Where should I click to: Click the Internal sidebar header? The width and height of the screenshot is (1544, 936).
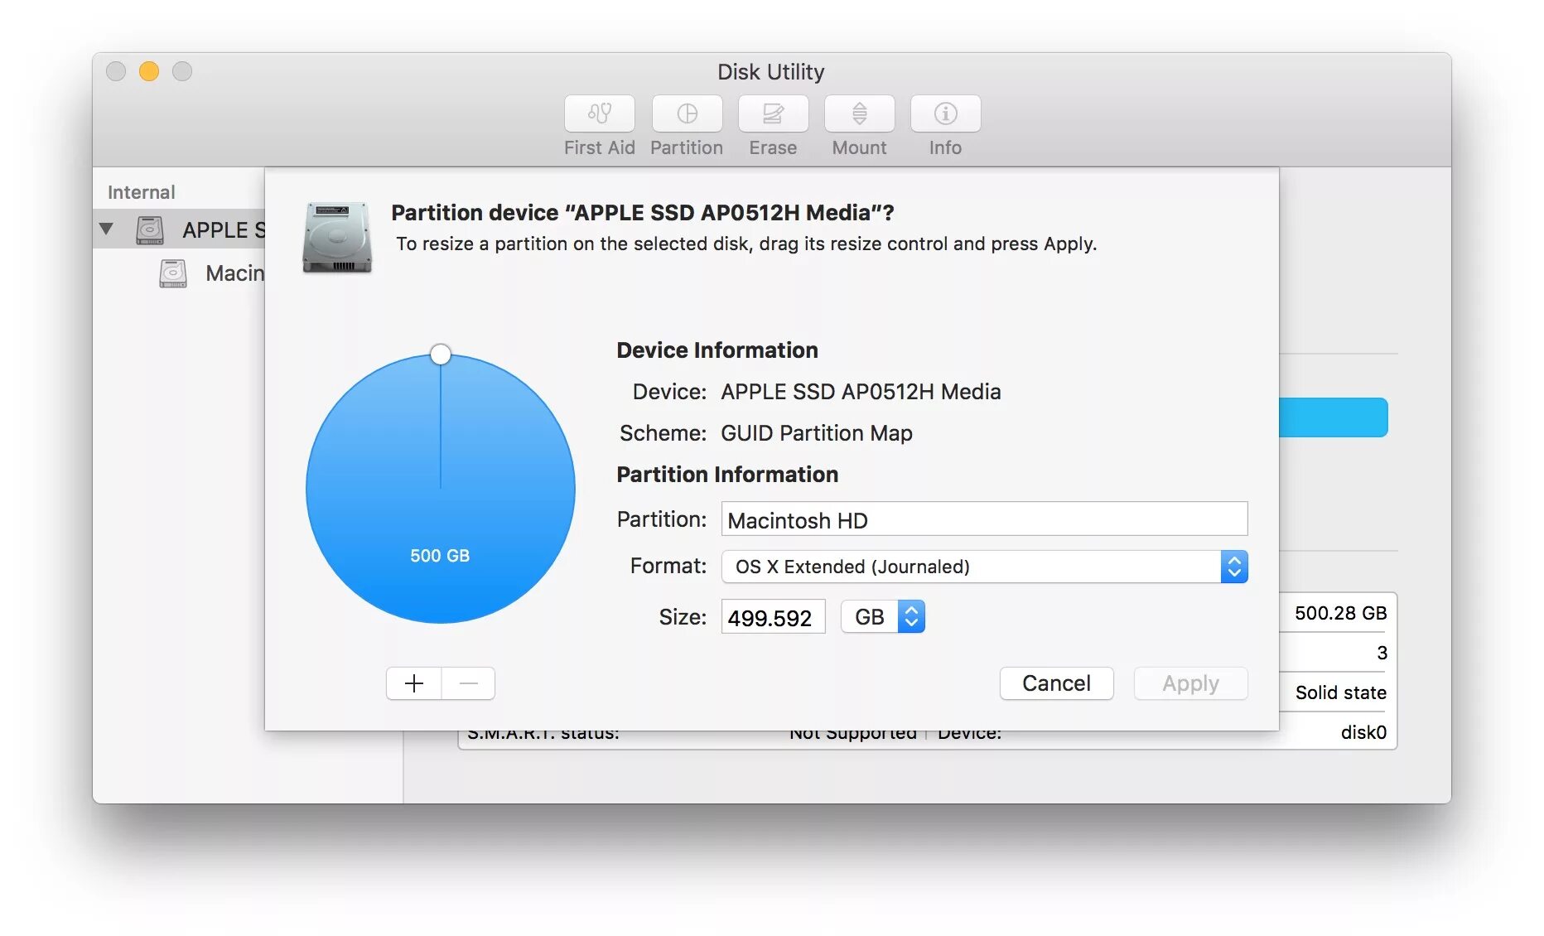142,192
